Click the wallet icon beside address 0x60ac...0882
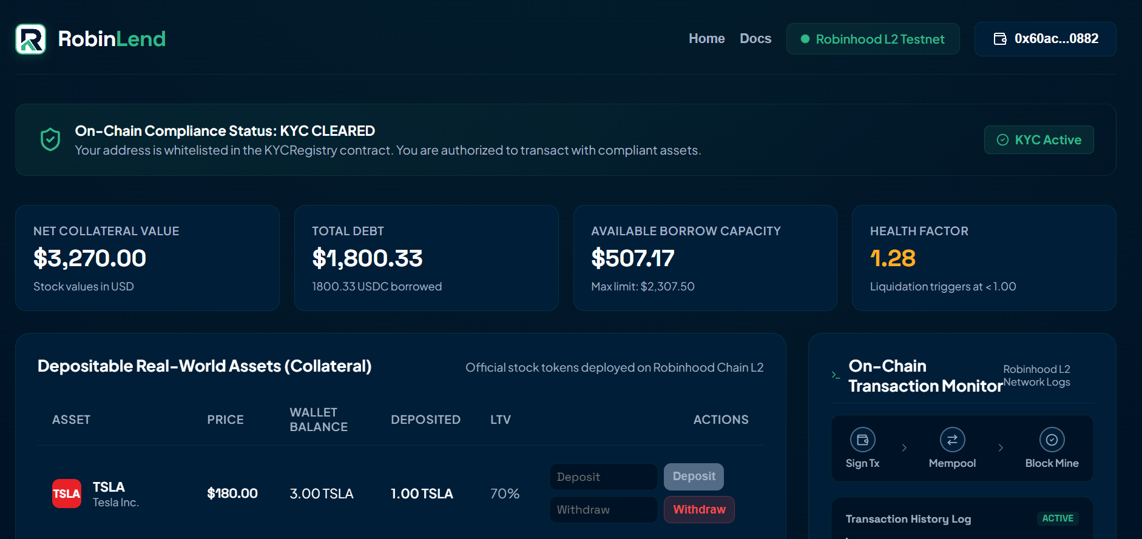The width and height of the screenshot is (1142, 539). pyautogui.click(x=1000, y=39)
